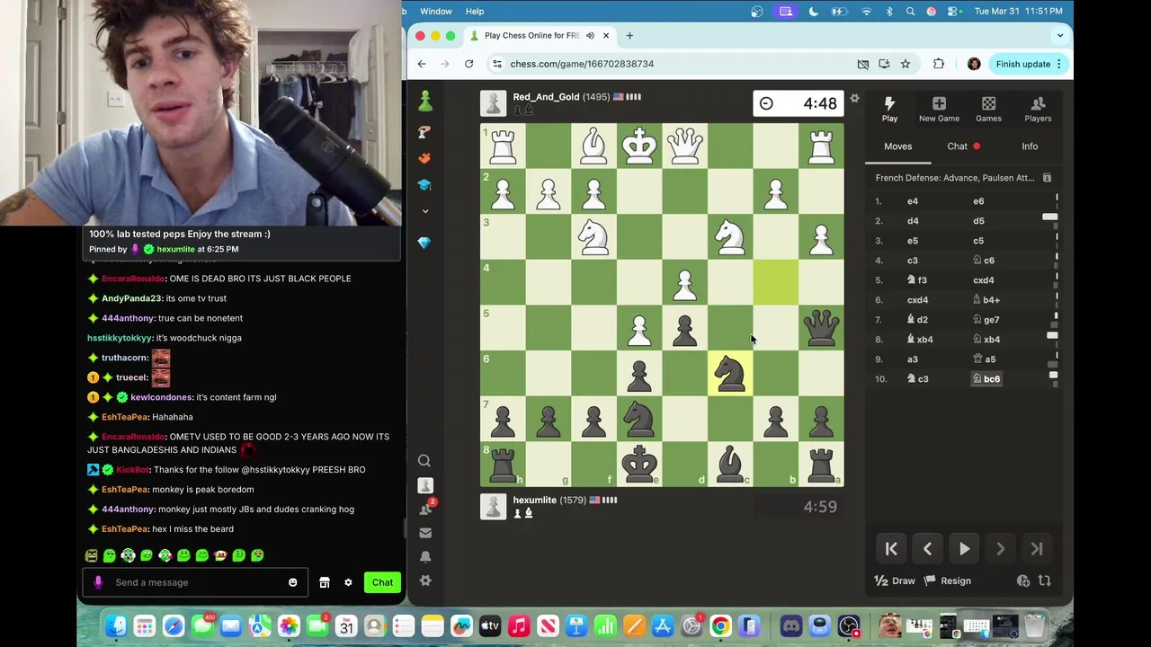The width and height of the screenshot is (1151, 647).
Task: Start a New Game from top panel
Action: click(x=939, y=109)
